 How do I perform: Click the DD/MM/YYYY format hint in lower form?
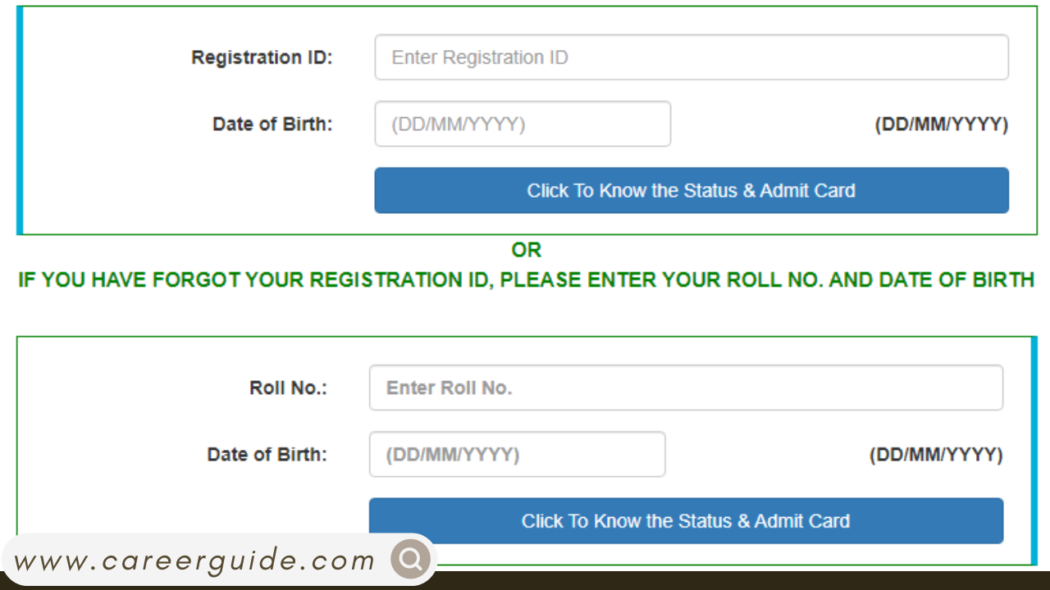(935, 454)
